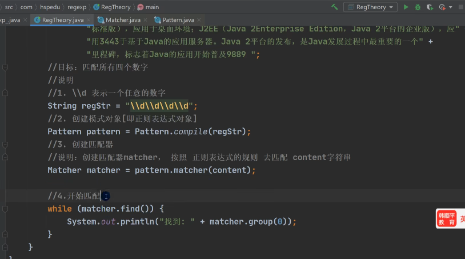Click the 韩顺平教育 red badge
This screenshot has width=465, height=259.
click(x=446, y=218)
